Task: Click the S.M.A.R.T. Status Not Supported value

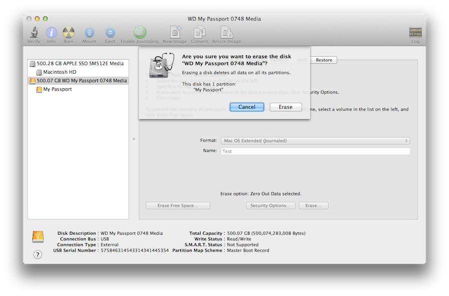Action: pyautogui.click(x=242, y=245)
